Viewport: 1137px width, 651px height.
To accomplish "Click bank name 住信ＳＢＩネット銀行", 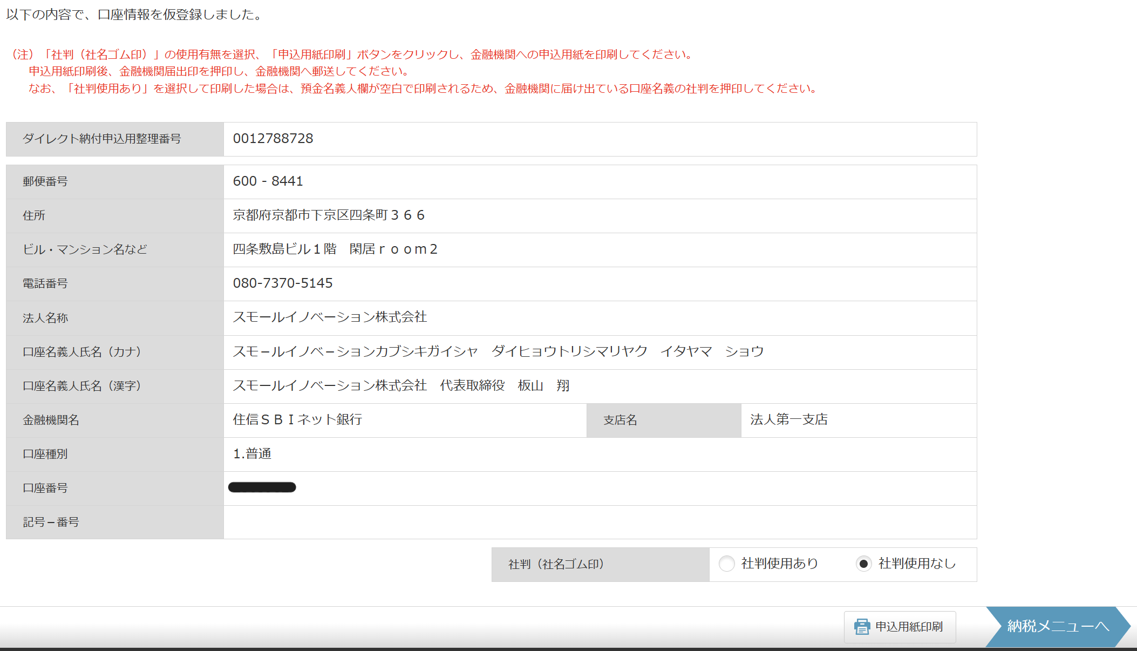I will 297,420.
